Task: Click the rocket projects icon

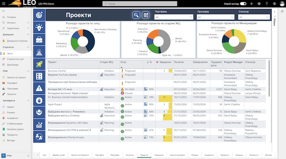Action: tap(39, 64)
